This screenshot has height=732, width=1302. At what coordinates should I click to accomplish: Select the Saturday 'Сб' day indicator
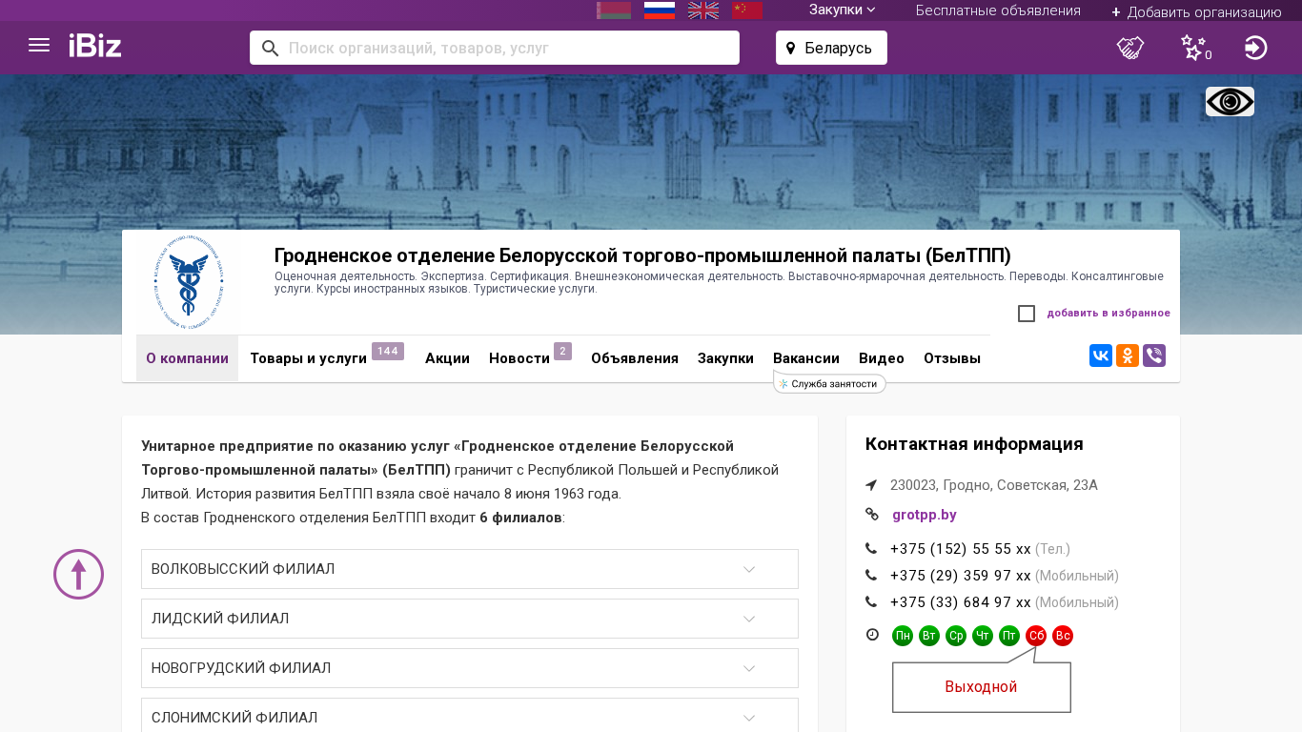pyautogui.click(x=1036, y=636)
